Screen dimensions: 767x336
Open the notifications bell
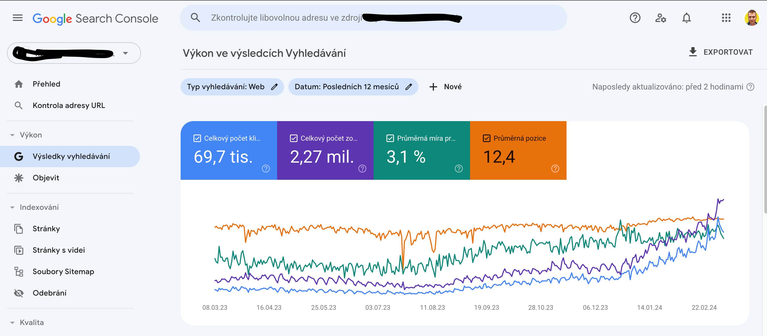tap(686, 18)
